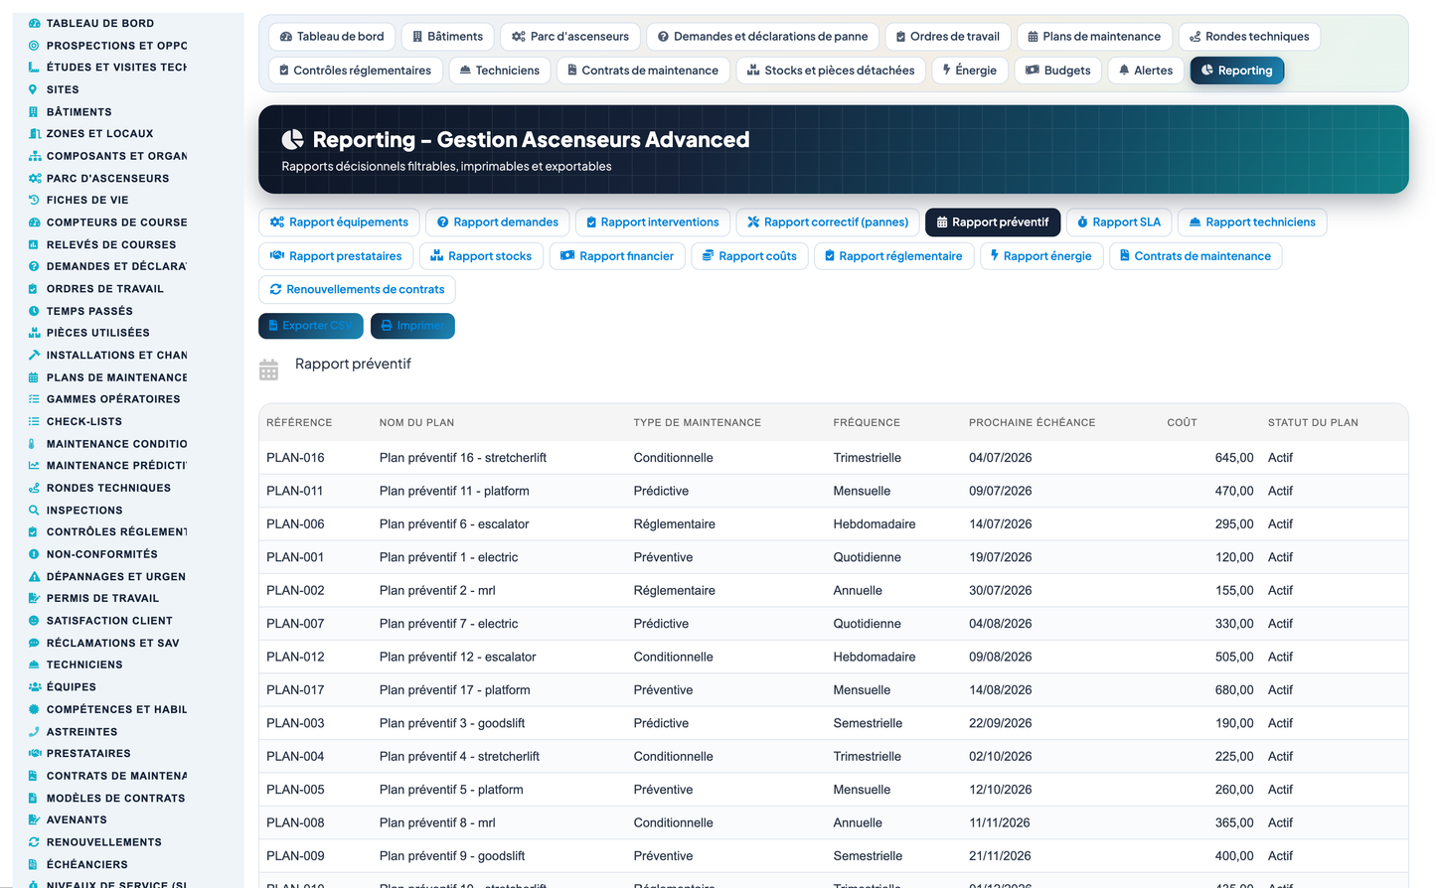The image size is (1436, 888).
Task: Open Renouvellements de contrats report
Action: point(358,290)
